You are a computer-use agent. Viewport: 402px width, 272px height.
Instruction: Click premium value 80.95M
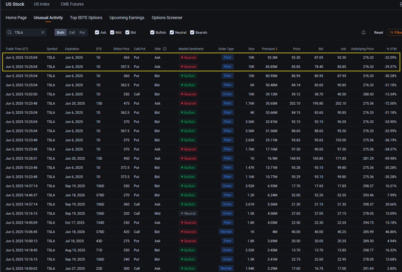(271, 76)
